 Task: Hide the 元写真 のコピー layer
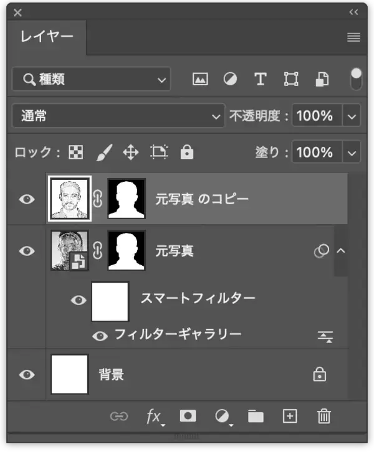click(27, 199)
